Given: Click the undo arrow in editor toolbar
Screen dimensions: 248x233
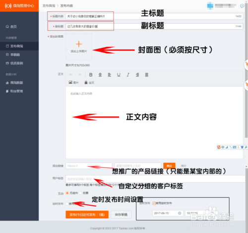Looking at the screenshot, I should tap(70, 75).
